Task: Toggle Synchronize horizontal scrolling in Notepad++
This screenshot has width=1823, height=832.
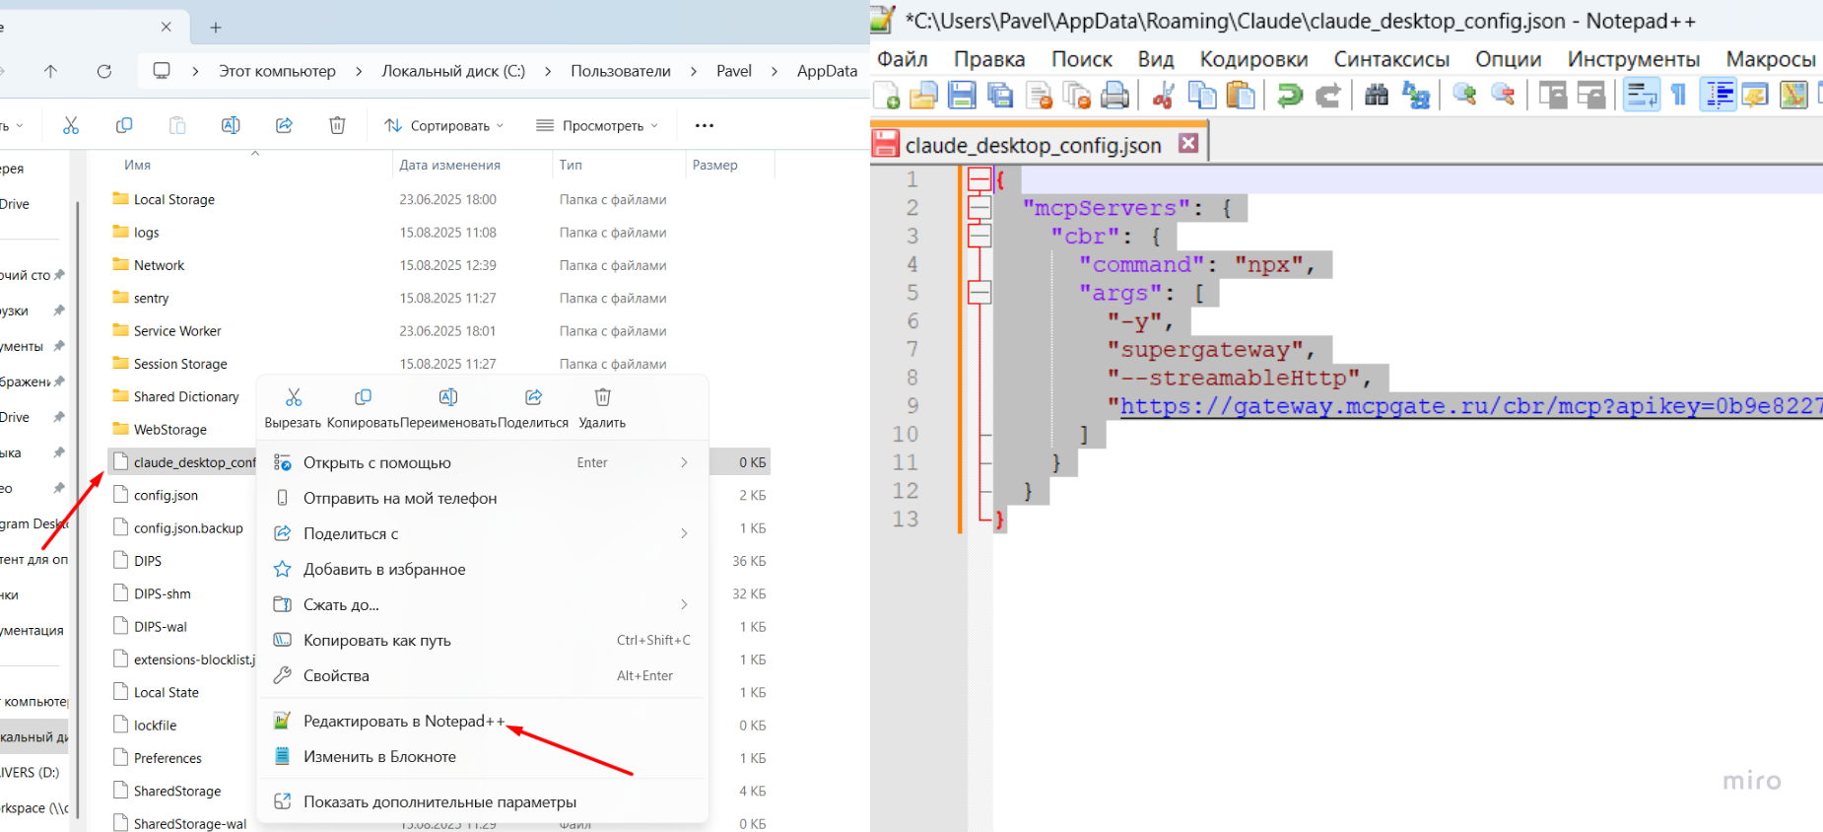Action: 1591,96
